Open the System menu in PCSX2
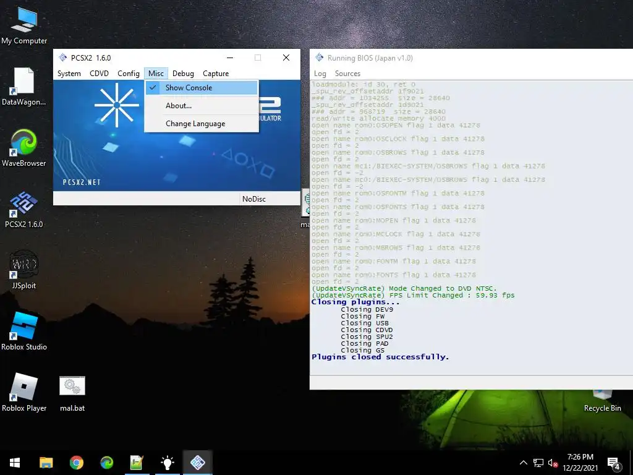The width and height of the screenshot is (633, 475). [x=69, y=74]
